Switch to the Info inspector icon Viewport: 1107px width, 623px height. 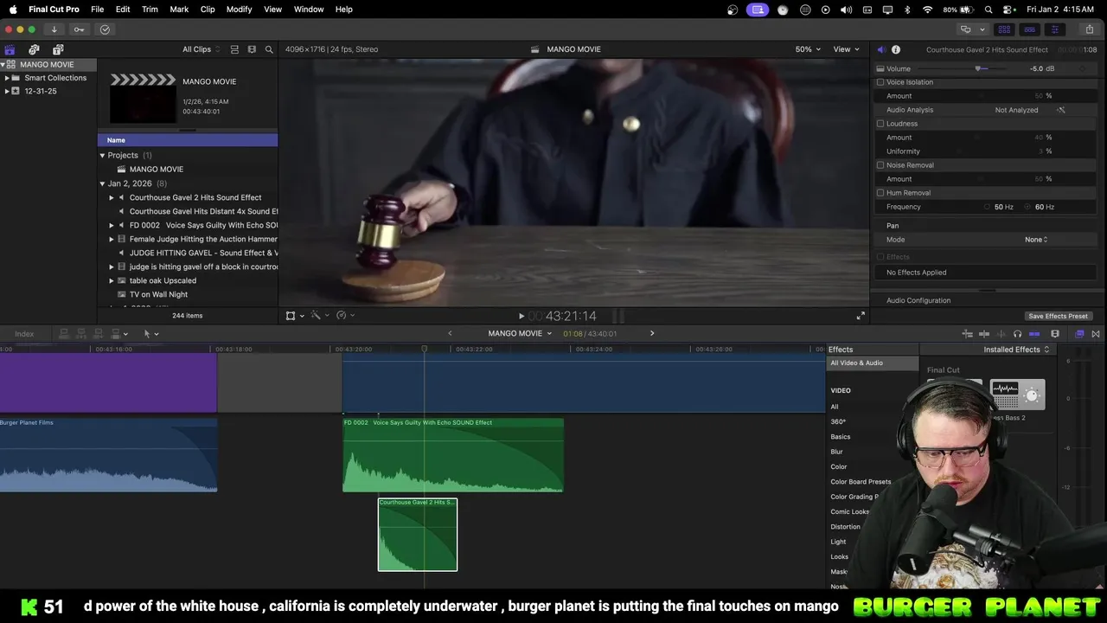[x=896, y=49]
